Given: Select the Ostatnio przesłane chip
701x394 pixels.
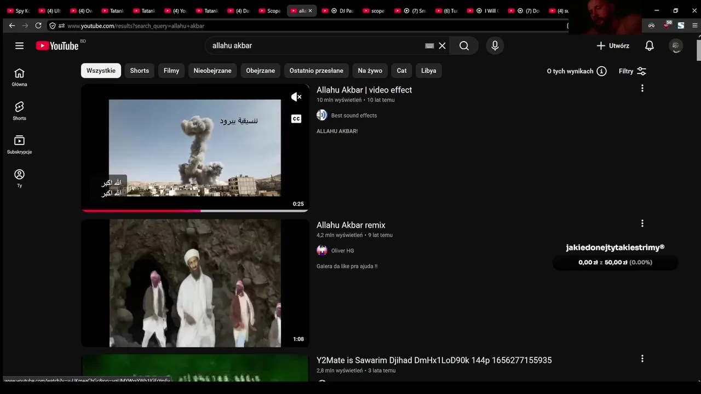Looking at the screenshot, I should pos(317,71).
